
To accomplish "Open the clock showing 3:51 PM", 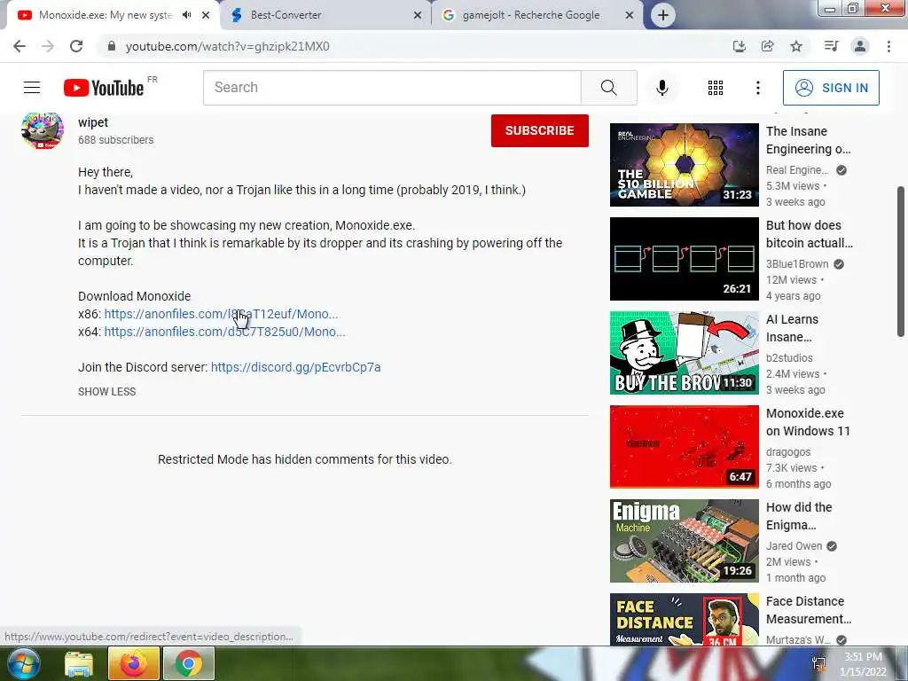I will click(x=863, y=664).
